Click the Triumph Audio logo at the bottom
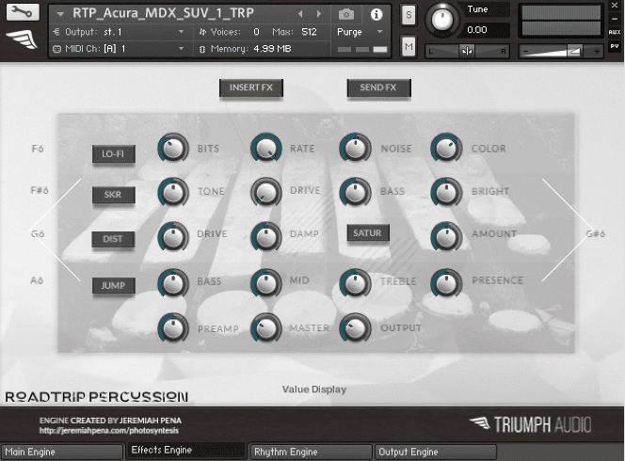 pos(530,424)
